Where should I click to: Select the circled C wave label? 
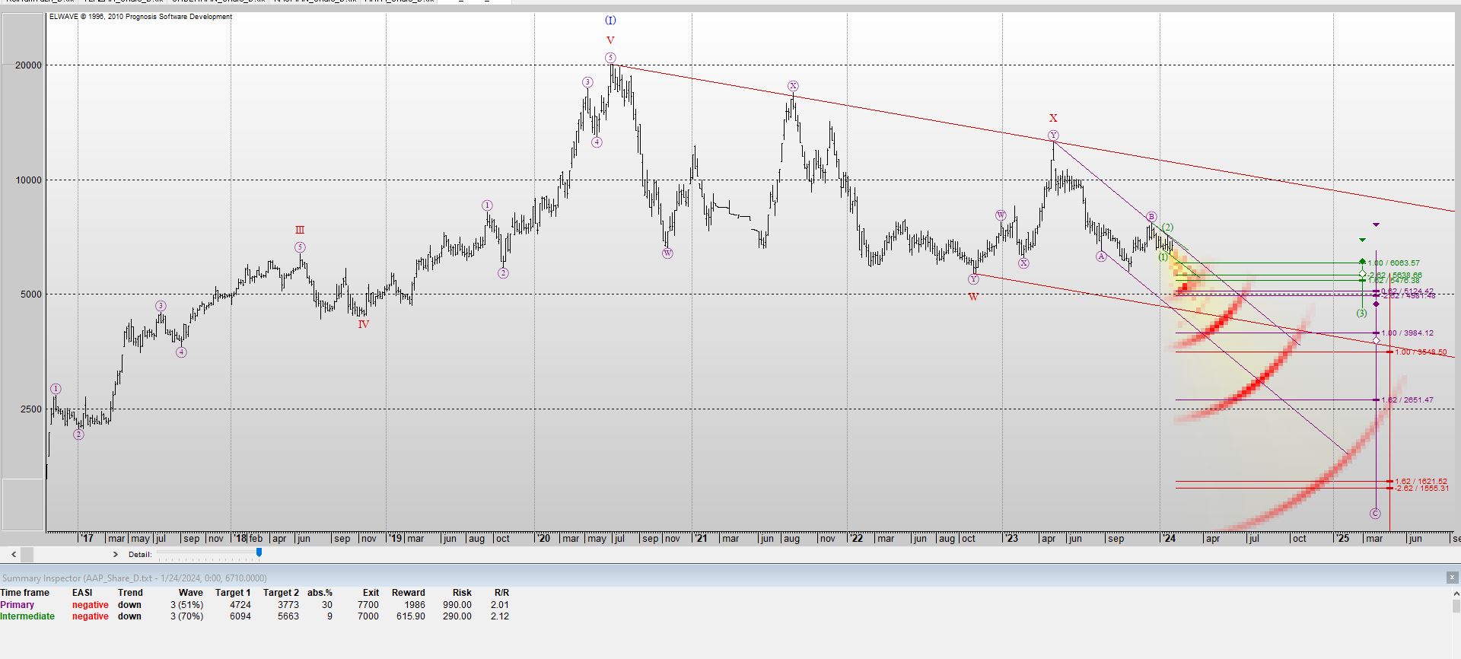1375,514
